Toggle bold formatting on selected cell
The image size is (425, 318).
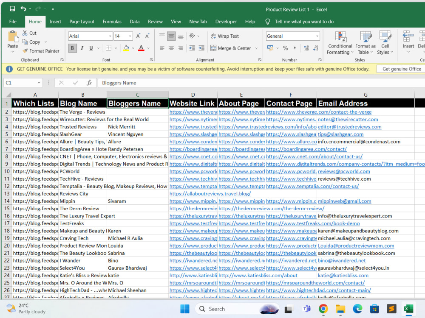tap(72, 48)
